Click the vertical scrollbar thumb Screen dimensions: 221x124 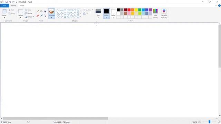pyautogui.click(x=220, y=46)
